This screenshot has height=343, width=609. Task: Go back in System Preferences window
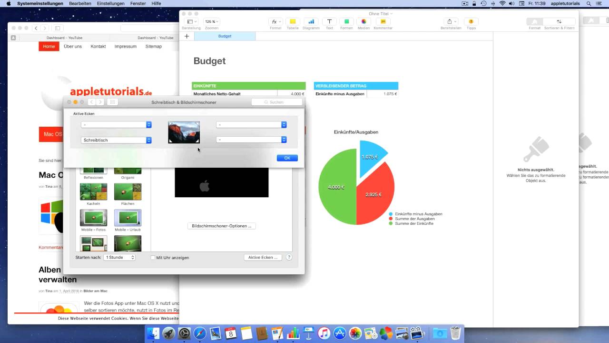tap(91, 102)
